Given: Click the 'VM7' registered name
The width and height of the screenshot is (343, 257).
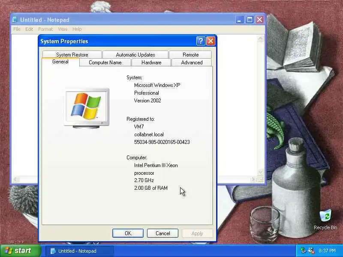Looking at the screenshot, I should pyautogui.click(x=139, y=126).
